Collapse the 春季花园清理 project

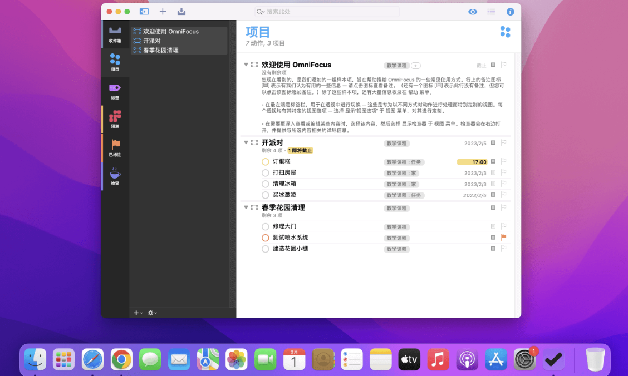tap(246, 207)
